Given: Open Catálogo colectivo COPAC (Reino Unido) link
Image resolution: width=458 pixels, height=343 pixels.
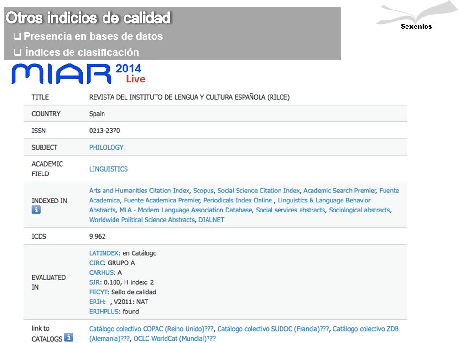Looking at the screenshot, I should [x=151, y=329].
